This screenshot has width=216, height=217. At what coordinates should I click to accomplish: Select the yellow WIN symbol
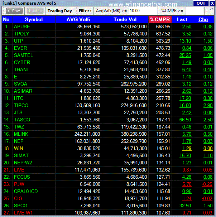(x=18, y=149)
